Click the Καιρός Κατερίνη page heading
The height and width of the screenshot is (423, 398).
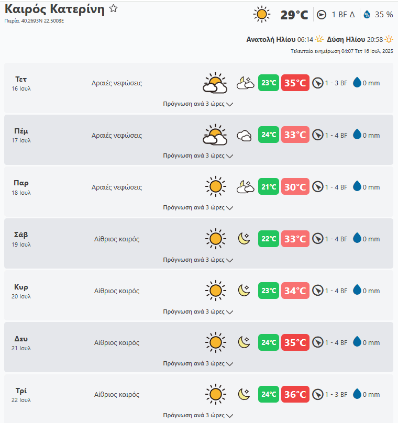pos(54,9)
